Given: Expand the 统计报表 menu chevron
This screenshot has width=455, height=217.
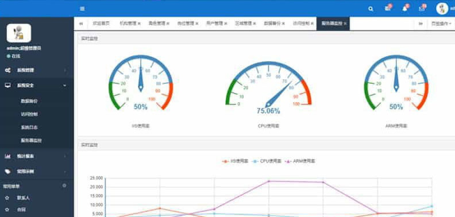Looking at the screenshot, I should click(65, 156).
